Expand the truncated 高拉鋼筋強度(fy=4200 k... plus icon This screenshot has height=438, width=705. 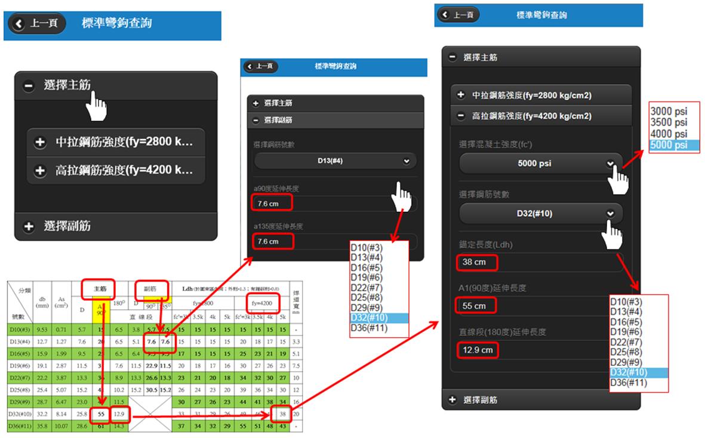click(x=41, y=171)
